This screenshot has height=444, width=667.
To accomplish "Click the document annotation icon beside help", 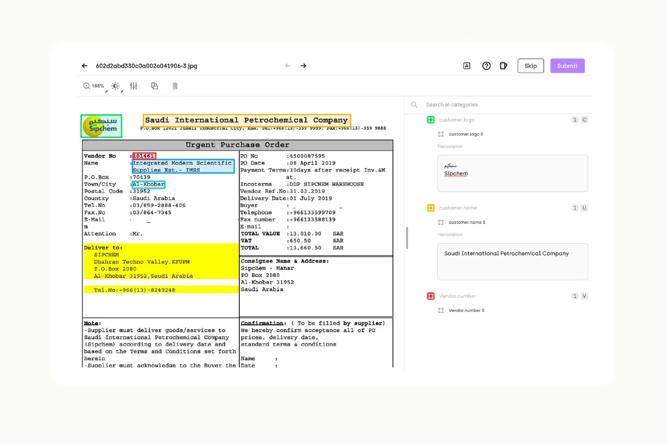I will pyautogui.click(x=504, y=65).
